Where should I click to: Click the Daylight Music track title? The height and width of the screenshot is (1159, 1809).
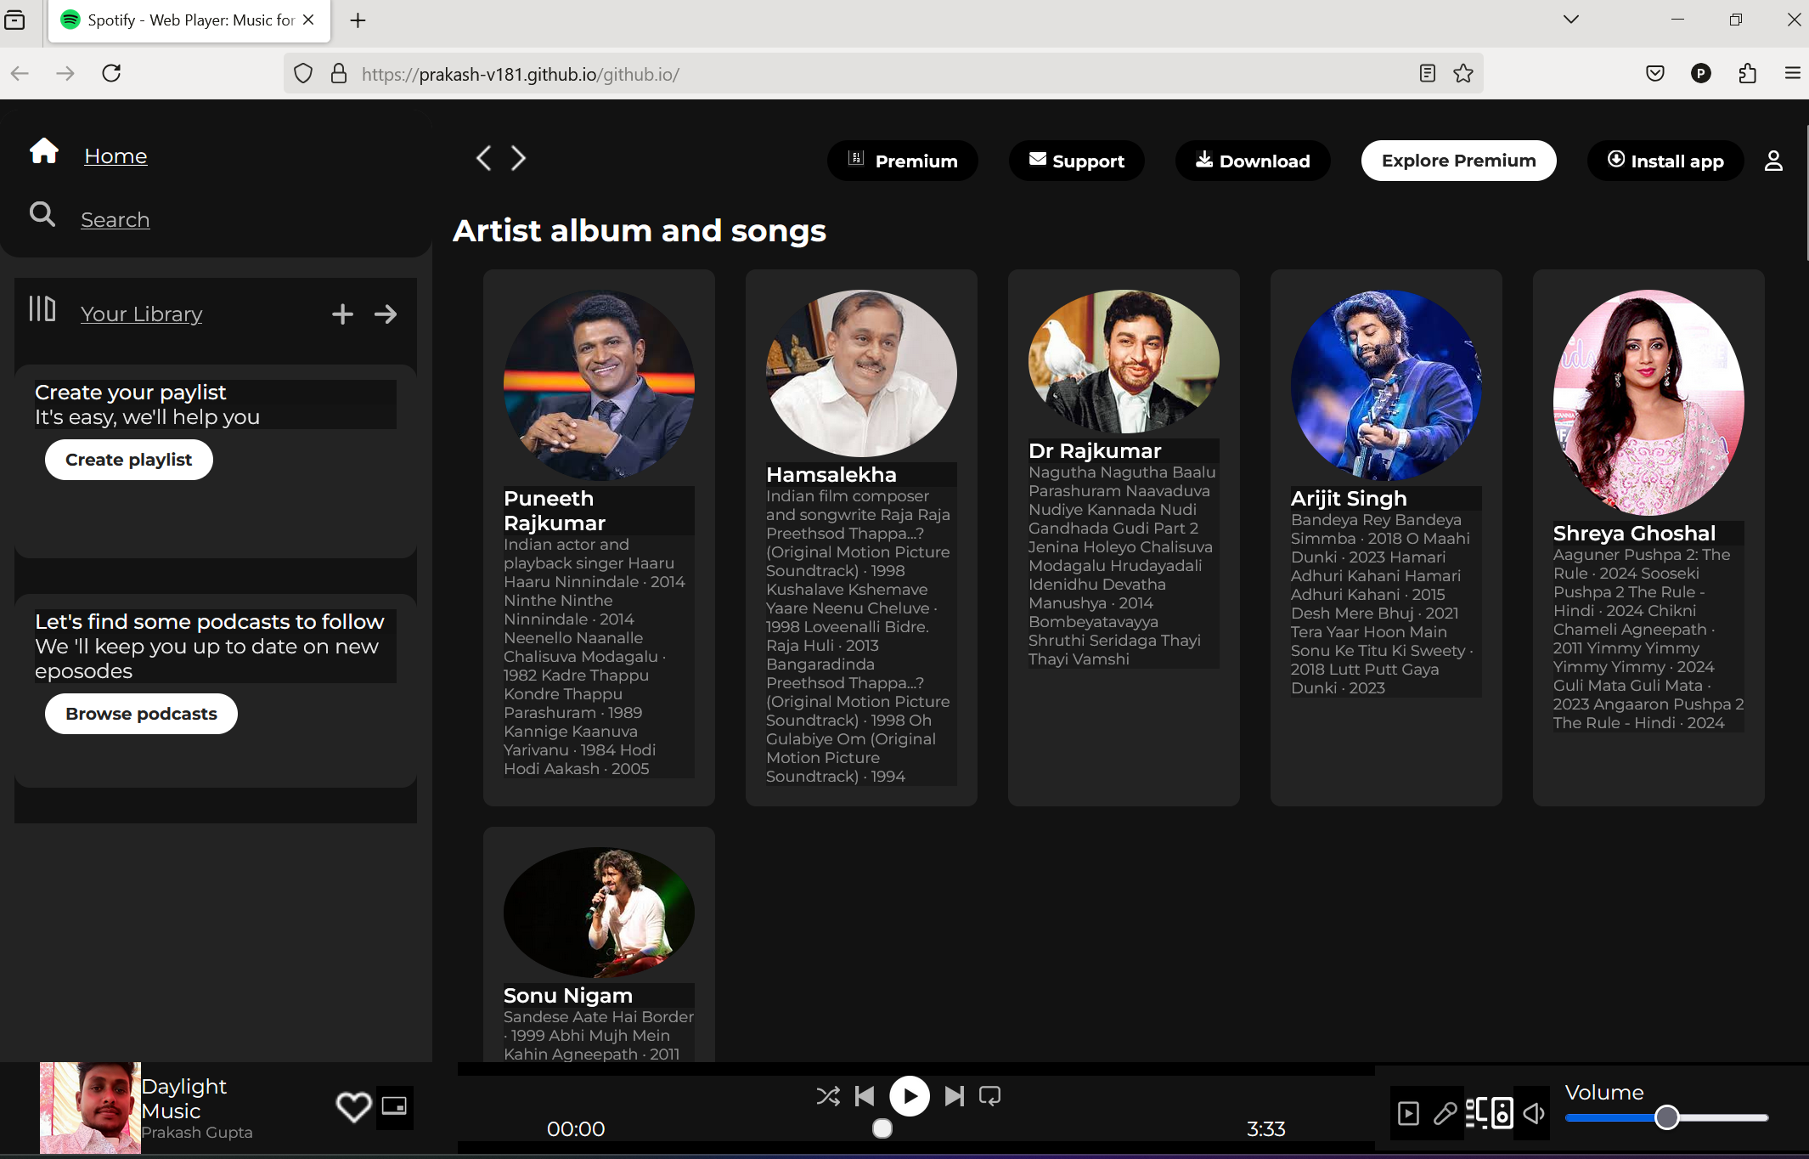(x=184, y=1099)
